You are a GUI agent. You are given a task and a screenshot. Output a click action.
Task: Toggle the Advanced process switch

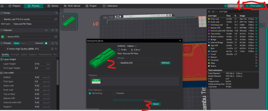[46, 43]
